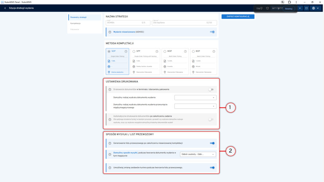Click the Nazwa strategy name input field
This screenshot has width=324, height=182.
tap(184, 23)
